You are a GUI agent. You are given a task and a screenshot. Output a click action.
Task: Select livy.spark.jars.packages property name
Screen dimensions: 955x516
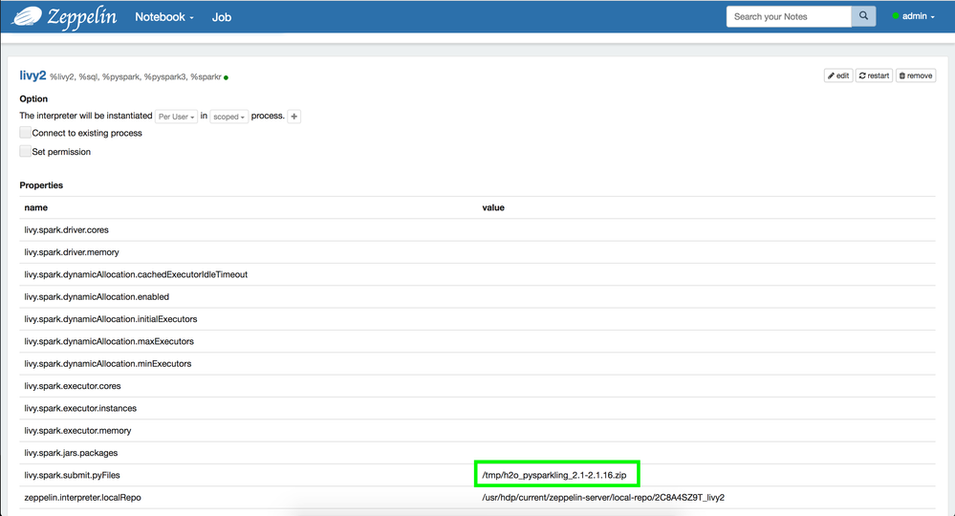point(72,453)
